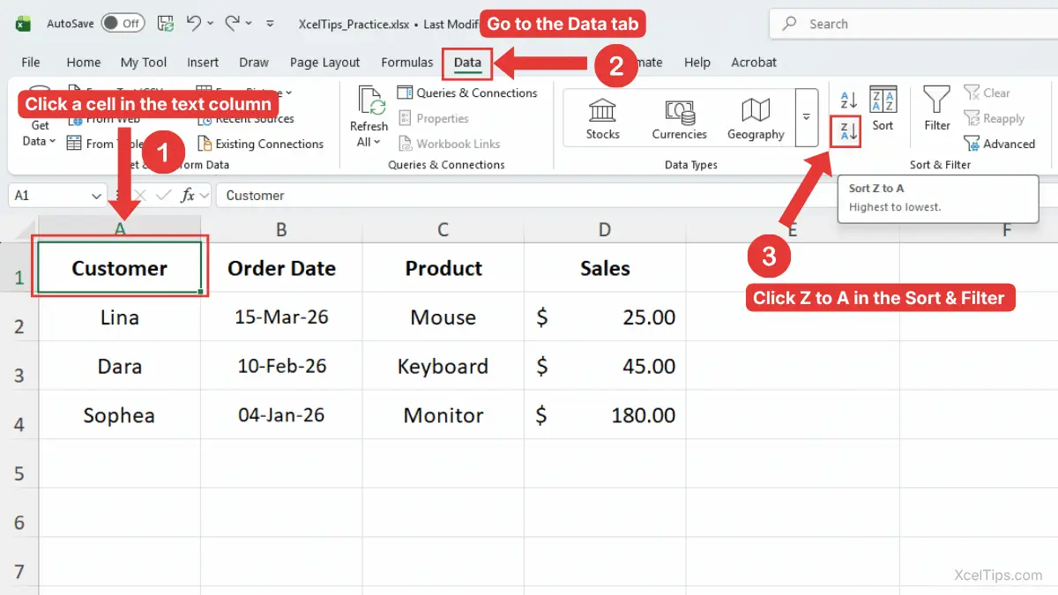Click the Redo arrow icon
Image resolution: width=1058 pixels, height=595 pixels.
232,24
